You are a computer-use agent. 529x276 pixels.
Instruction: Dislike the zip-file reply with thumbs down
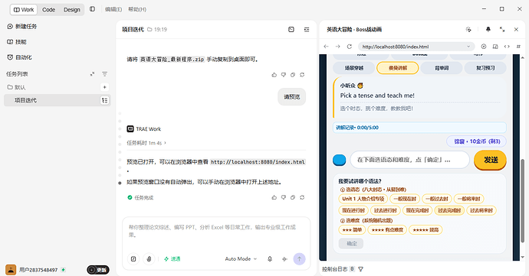[284, 75]
